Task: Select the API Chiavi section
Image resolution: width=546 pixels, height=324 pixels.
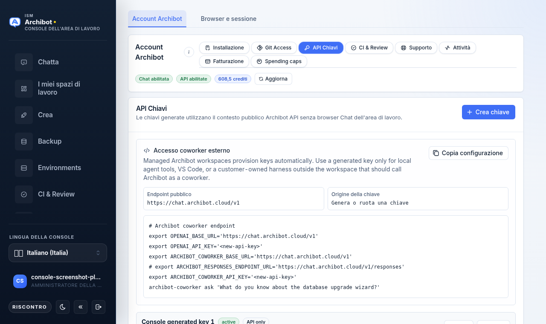Action: (321, 48)
